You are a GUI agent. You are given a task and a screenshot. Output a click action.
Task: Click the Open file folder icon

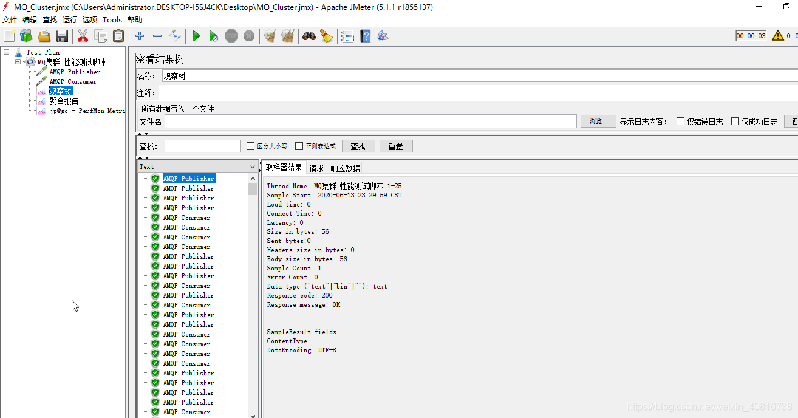[x=44, y=36]
